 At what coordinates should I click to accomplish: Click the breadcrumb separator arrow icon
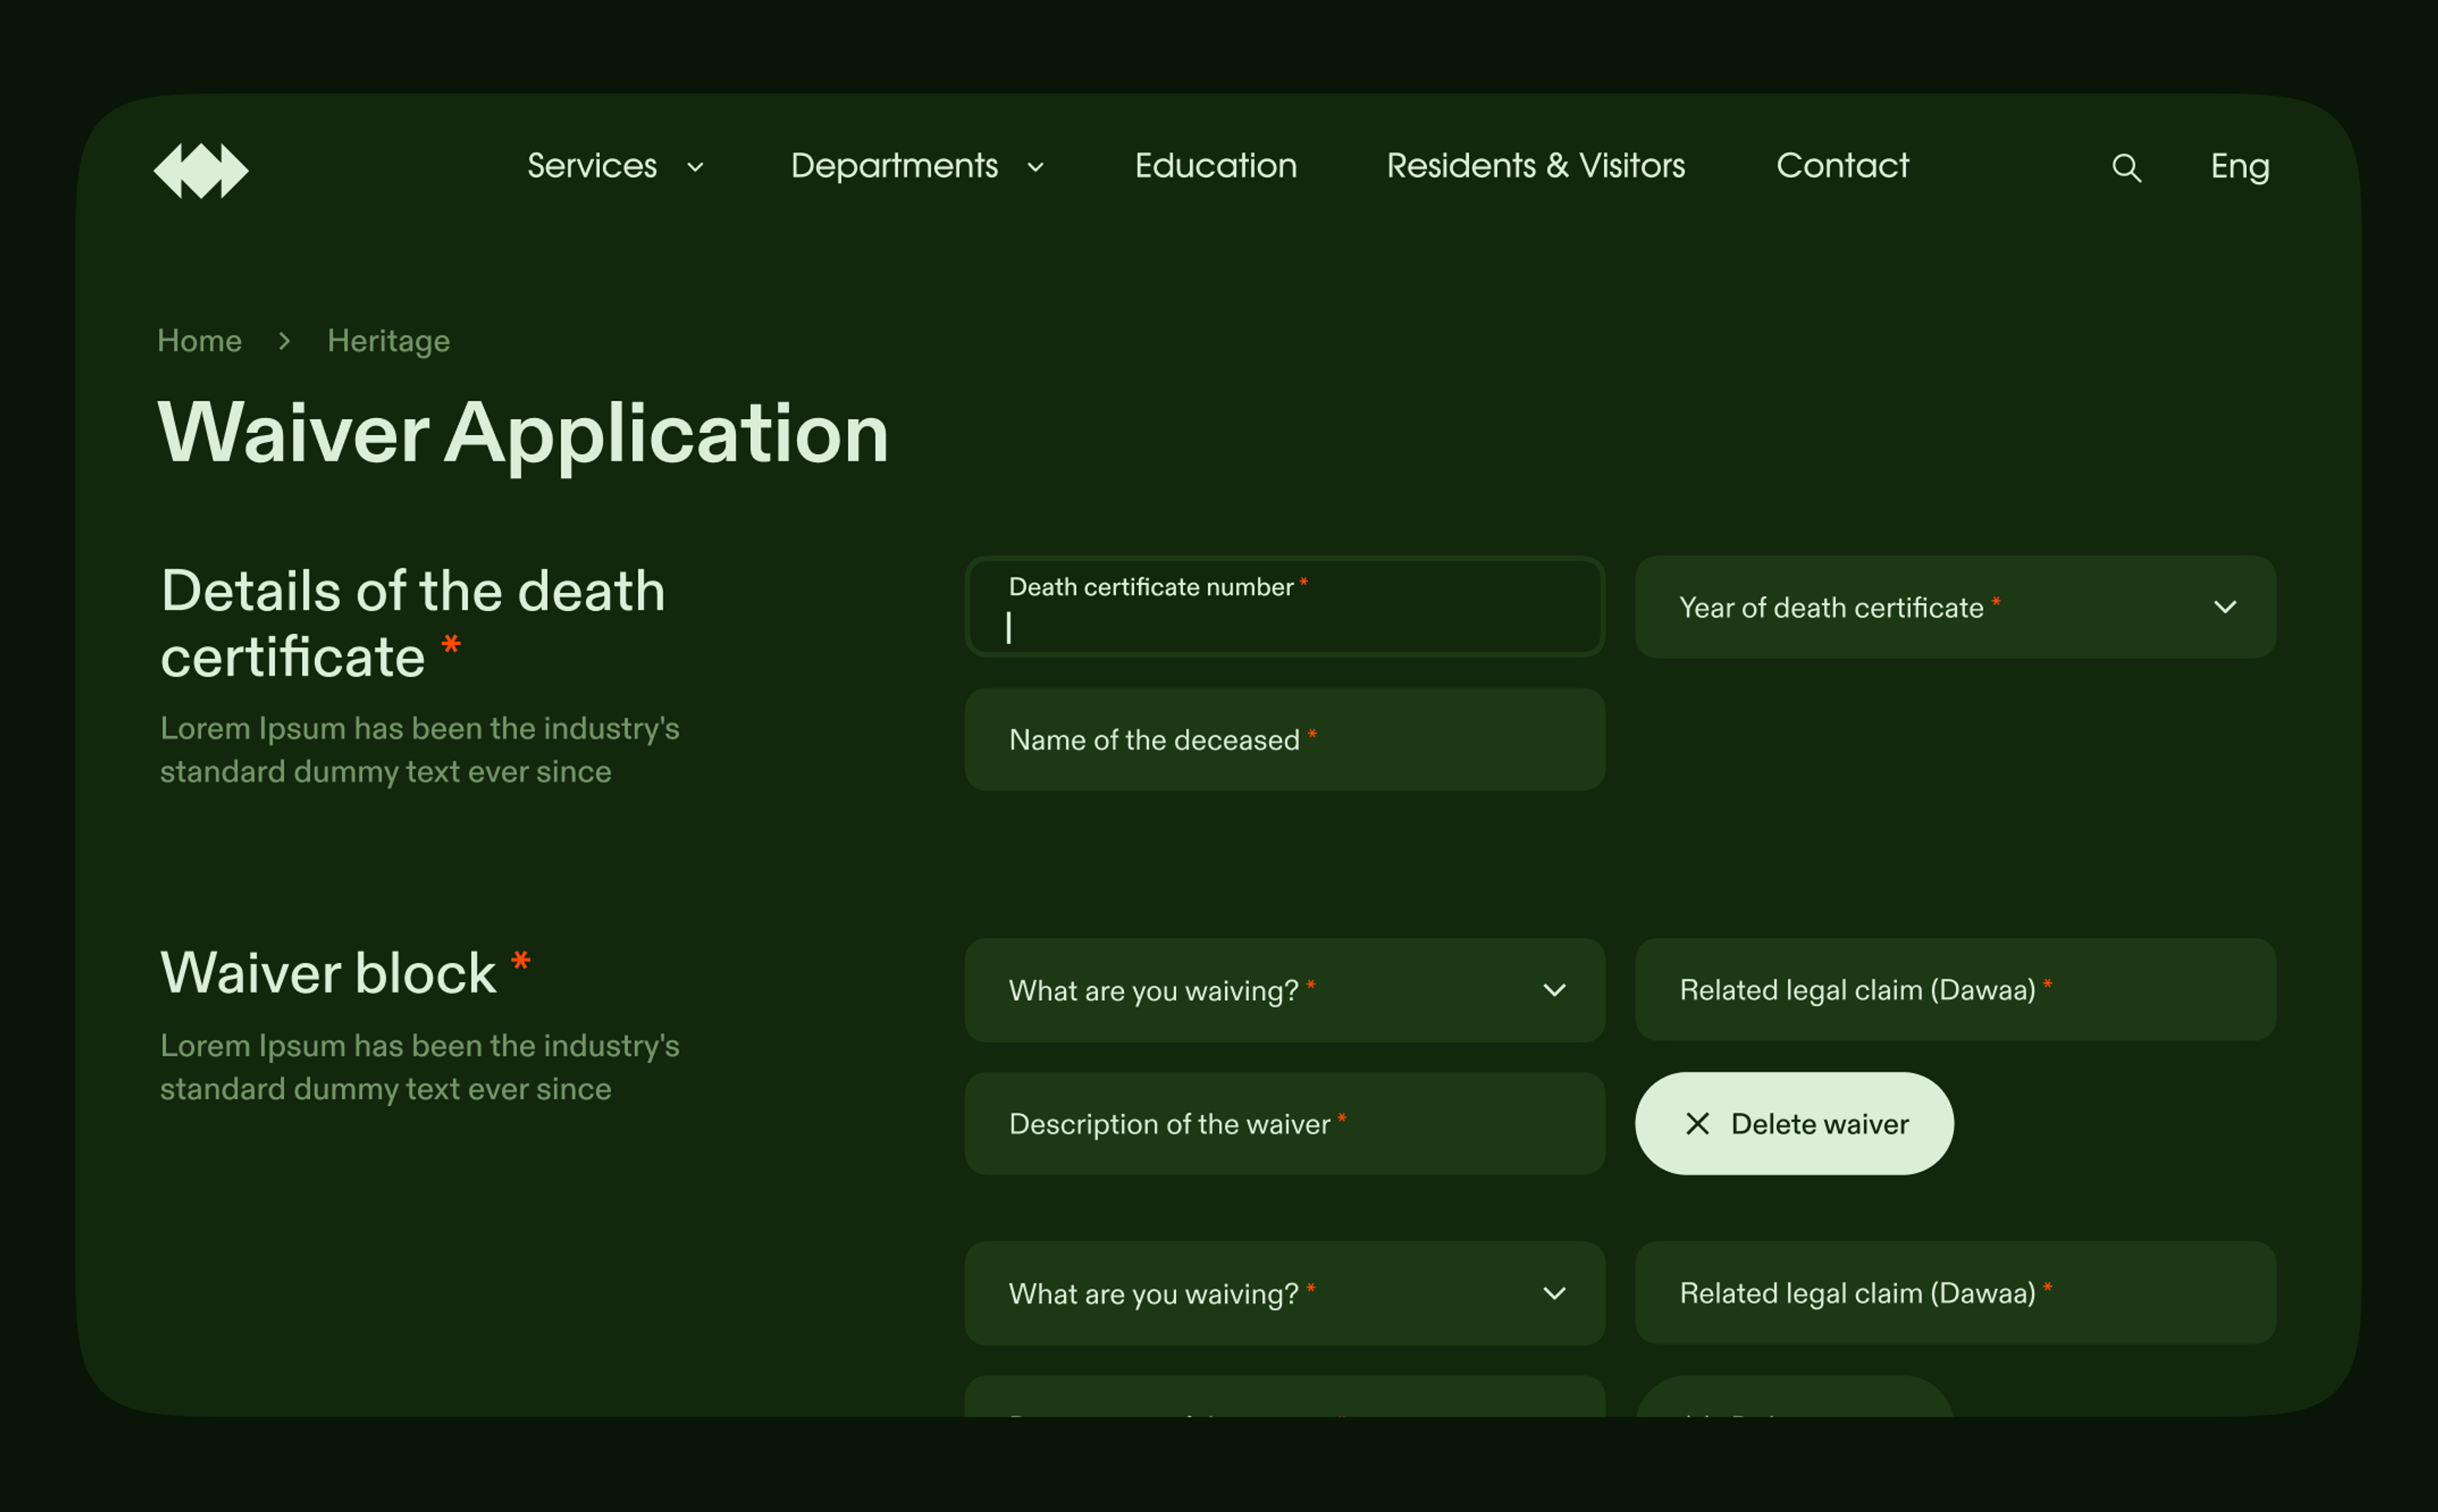[284, 341]
